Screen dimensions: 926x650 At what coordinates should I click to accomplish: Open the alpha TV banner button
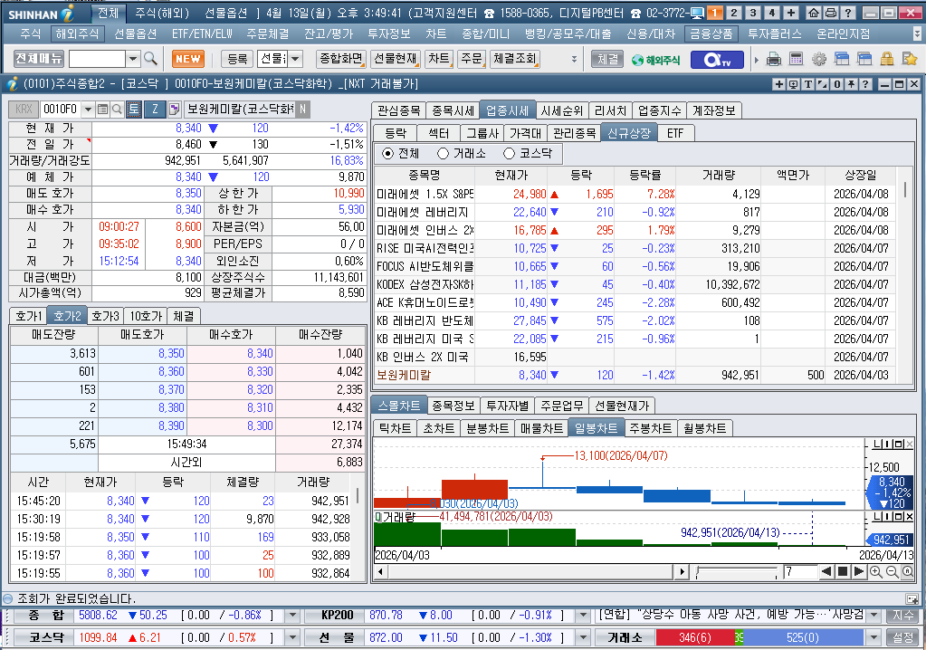pos(716,60)
